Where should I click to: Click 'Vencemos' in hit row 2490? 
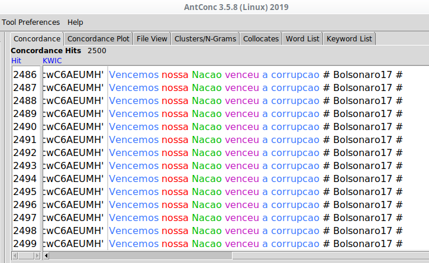[134, 126]
